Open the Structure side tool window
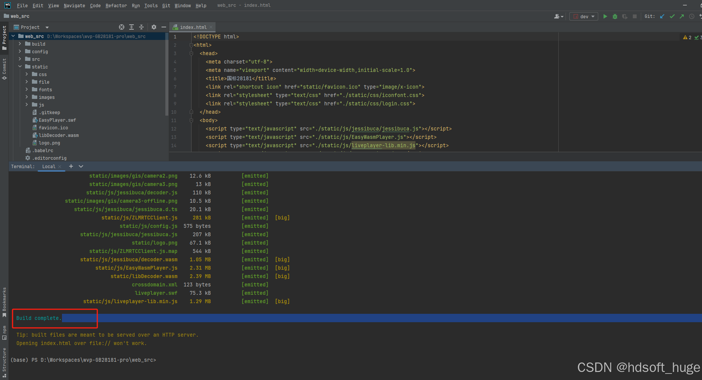 coord(4,362)
